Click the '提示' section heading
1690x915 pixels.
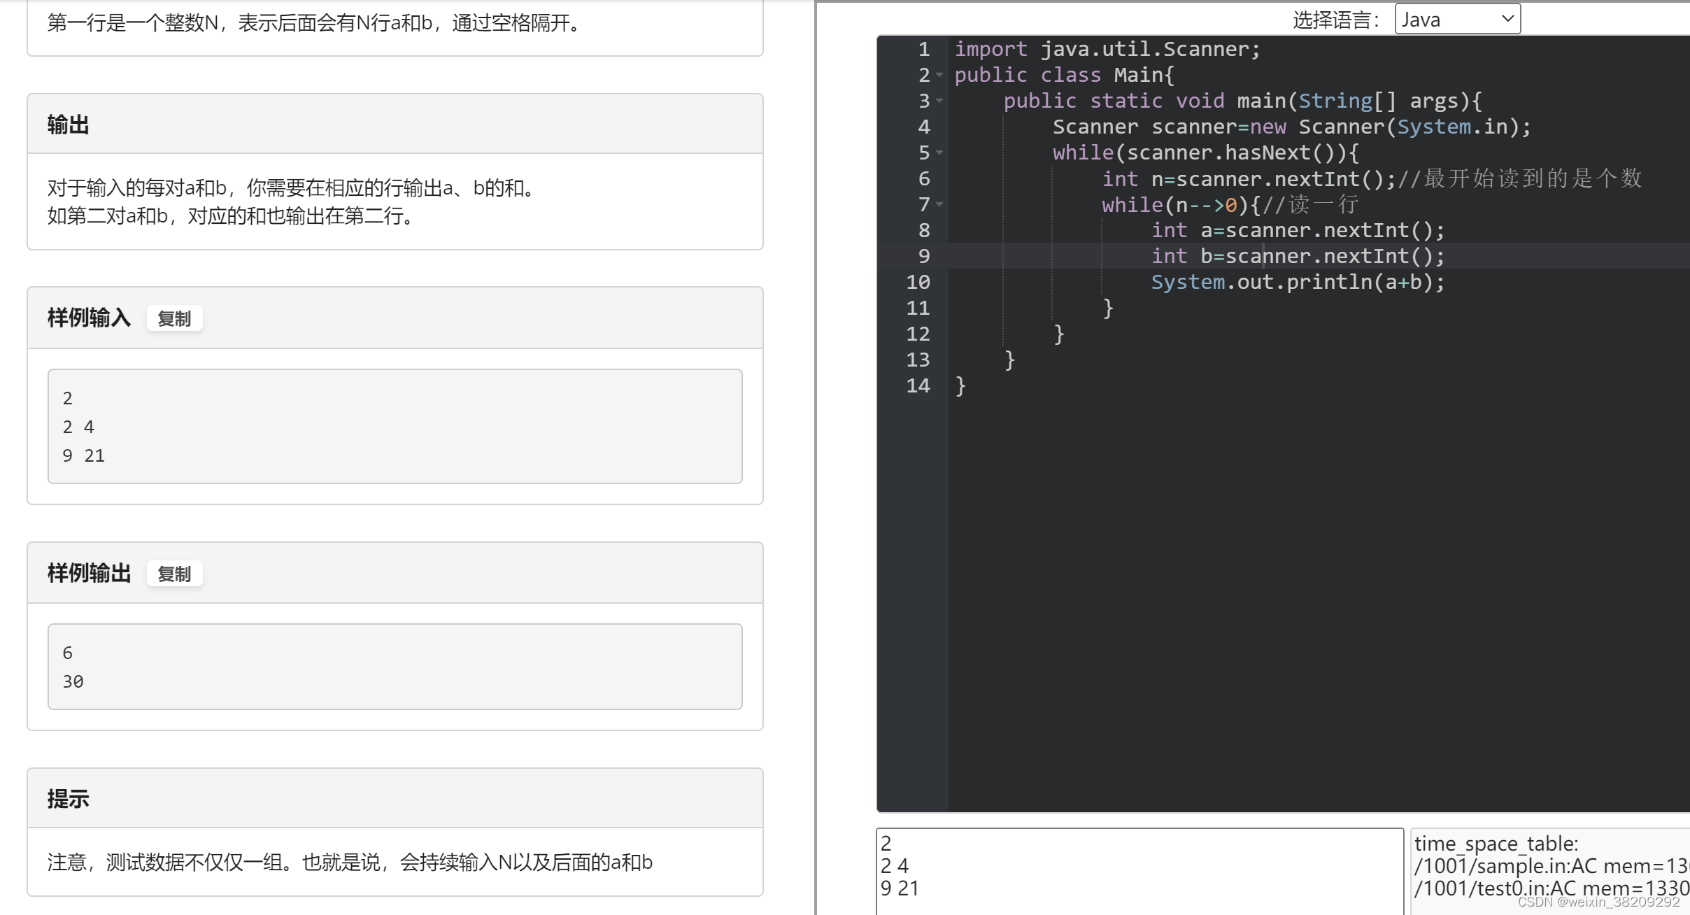click(x=68, y=799)
